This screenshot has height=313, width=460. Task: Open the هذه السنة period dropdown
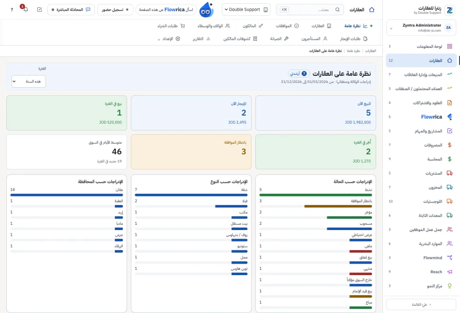click(x=29, y=81)
